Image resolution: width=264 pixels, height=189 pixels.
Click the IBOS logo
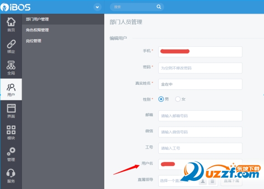(x=15, y=7)
